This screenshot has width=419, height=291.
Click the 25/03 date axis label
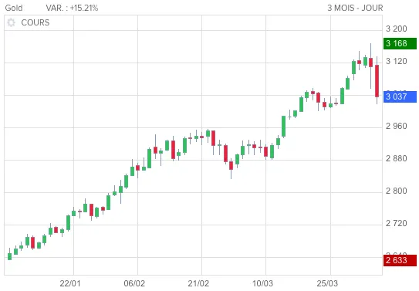tap(327, 283)
